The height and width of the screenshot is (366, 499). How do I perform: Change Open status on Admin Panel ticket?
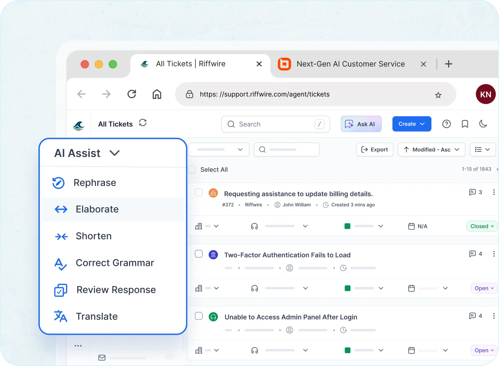coord(484,350)
